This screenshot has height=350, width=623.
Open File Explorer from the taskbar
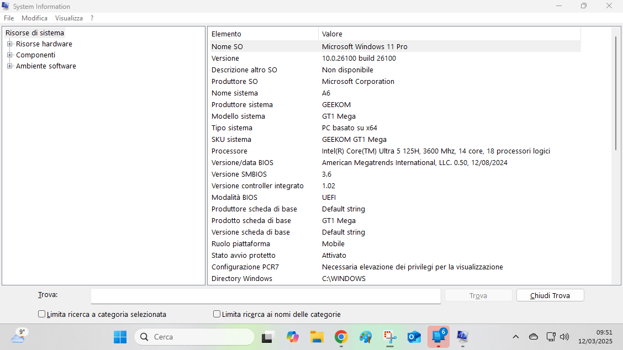[316, 337]
